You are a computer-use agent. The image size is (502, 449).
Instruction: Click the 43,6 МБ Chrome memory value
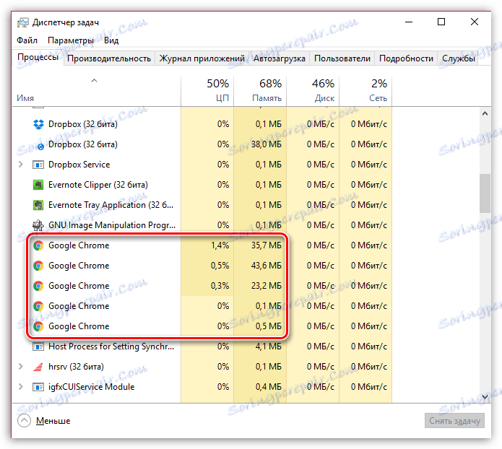click(x=267, y=266)
